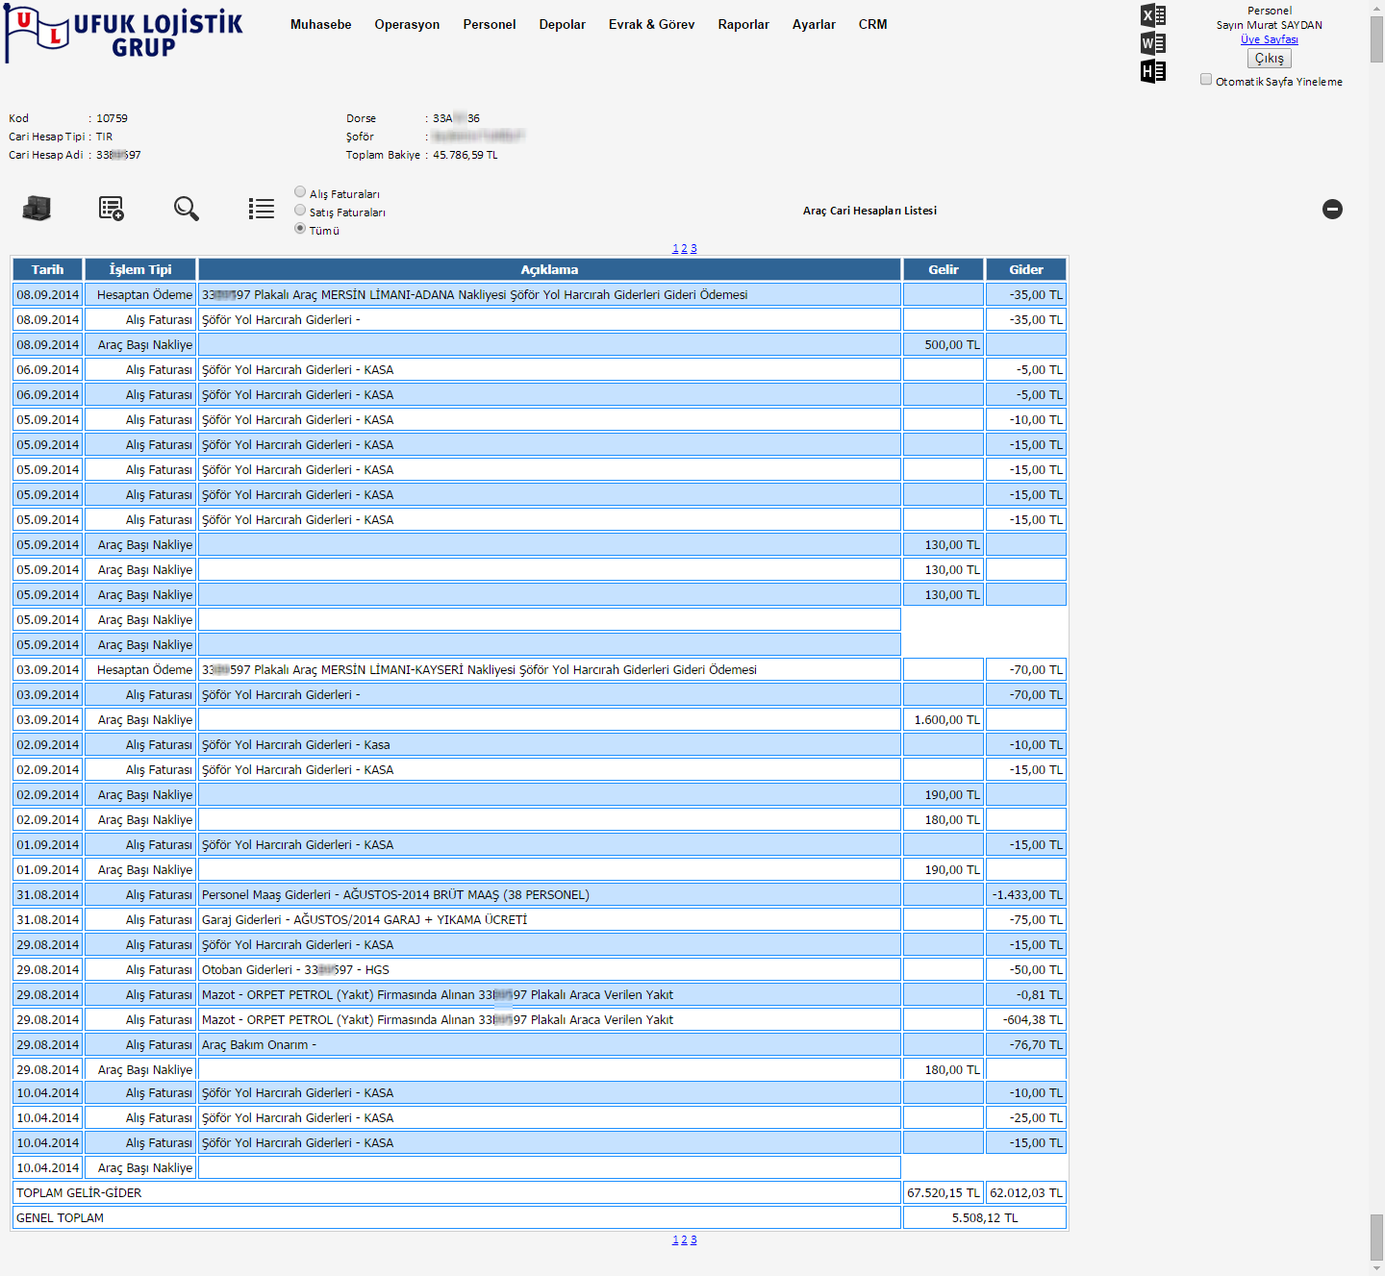Image resolution: width=1385 pixels, height=1276 pixels.
Task: Select the Satış Faturaları radio option
Action: coord(300,211)
